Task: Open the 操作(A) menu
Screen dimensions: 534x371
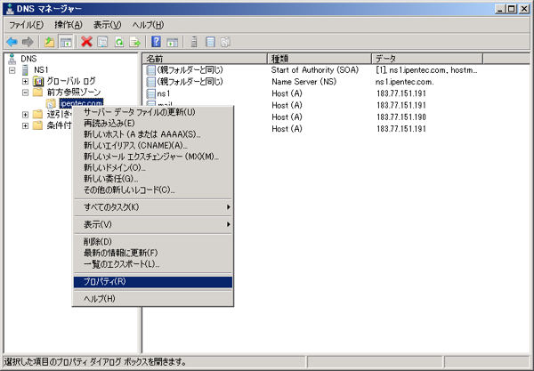Action: tap(69, 25)
